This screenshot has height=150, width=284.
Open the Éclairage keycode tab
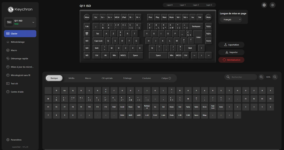(127, 78)
